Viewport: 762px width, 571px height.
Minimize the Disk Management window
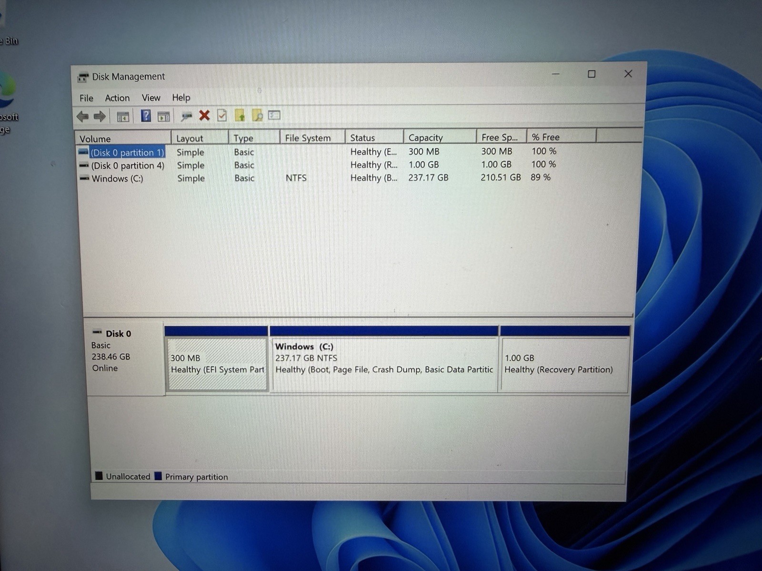pos(555,74)
